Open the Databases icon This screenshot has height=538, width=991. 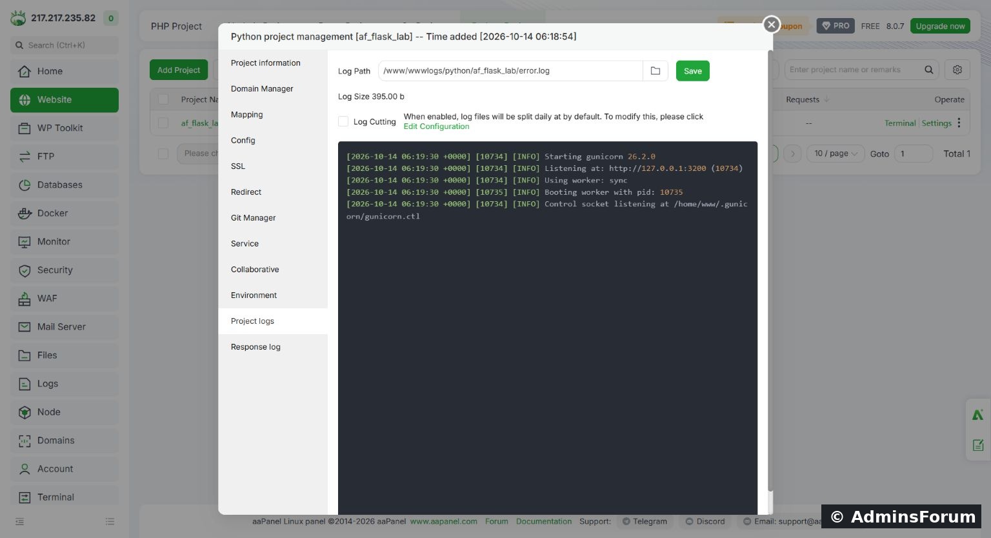pos(25,184)
